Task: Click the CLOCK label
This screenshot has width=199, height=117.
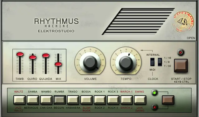Action: coord(153,79)
